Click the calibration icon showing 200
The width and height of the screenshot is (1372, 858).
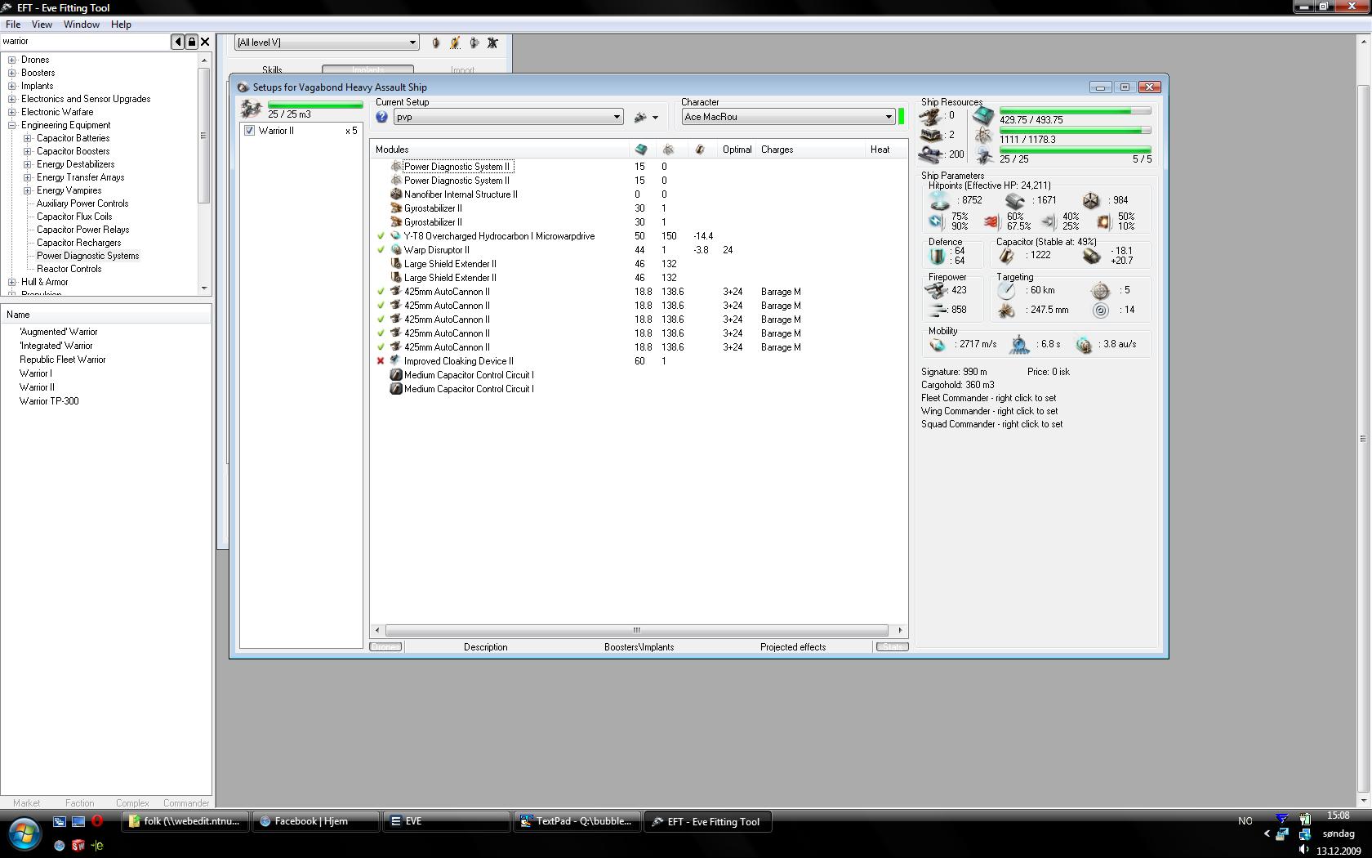click(932, 154)
